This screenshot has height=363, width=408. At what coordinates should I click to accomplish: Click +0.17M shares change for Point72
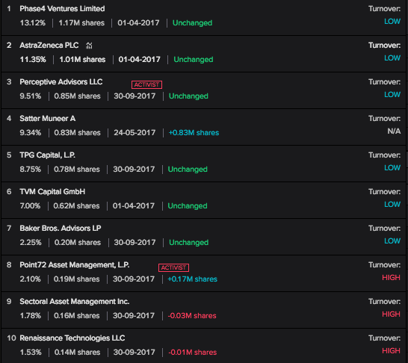click(x=192, y=279)
